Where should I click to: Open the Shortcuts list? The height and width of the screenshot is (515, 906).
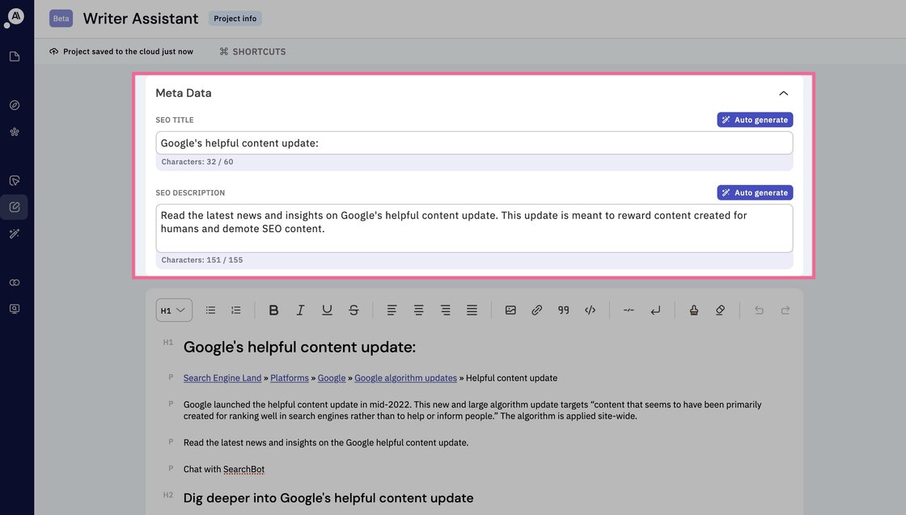[x=252, y=52]
